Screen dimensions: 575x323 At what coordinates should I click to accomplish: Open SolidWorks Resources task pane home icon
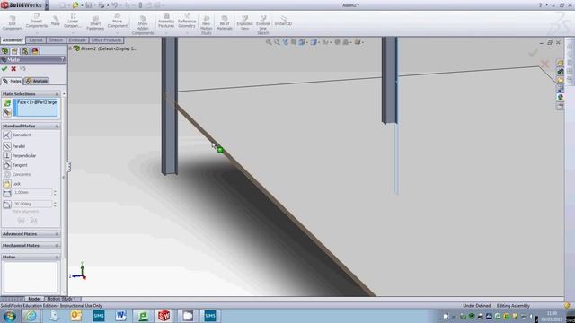coord(561,63)
